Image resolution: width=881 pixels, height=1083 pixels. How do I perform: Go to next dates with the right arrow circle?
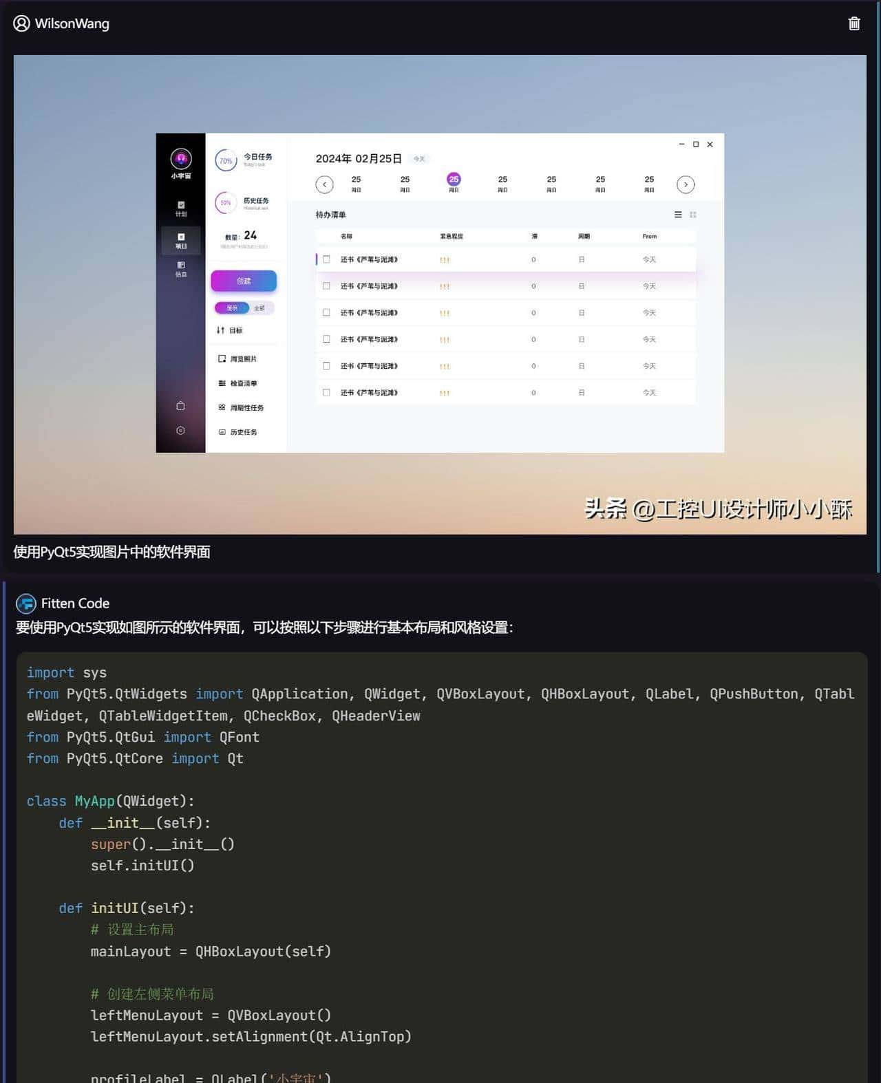pyautogui.click(x=686, y=184)
